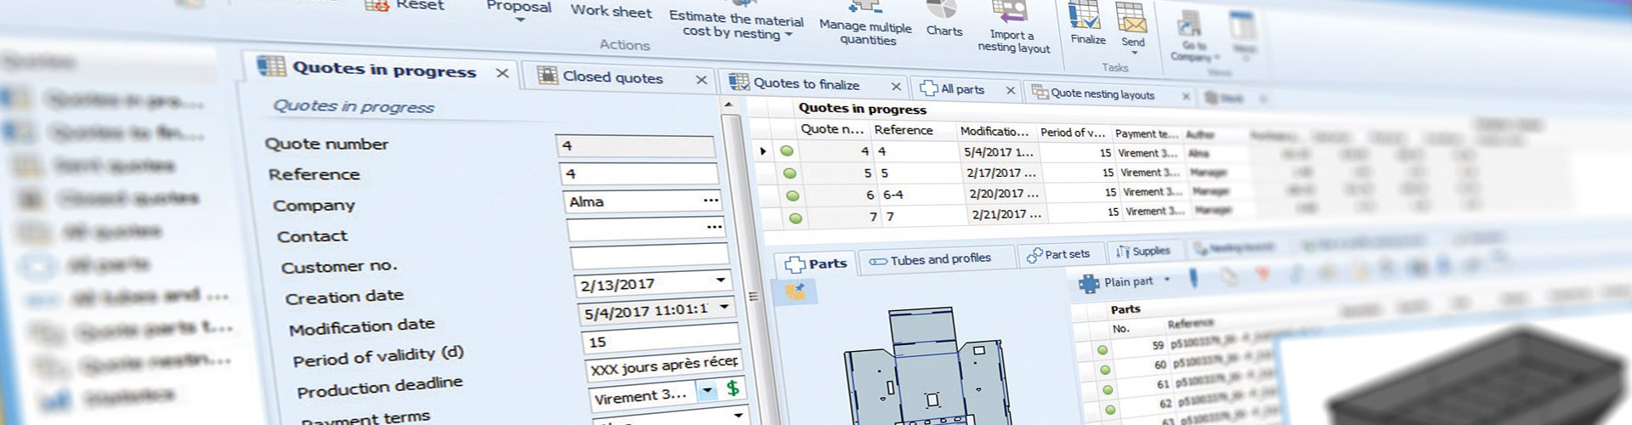Click empty Customer no. field
The width and height of the screenshot is (1632, 425).
pyautogui.click(x=649, y=257)
